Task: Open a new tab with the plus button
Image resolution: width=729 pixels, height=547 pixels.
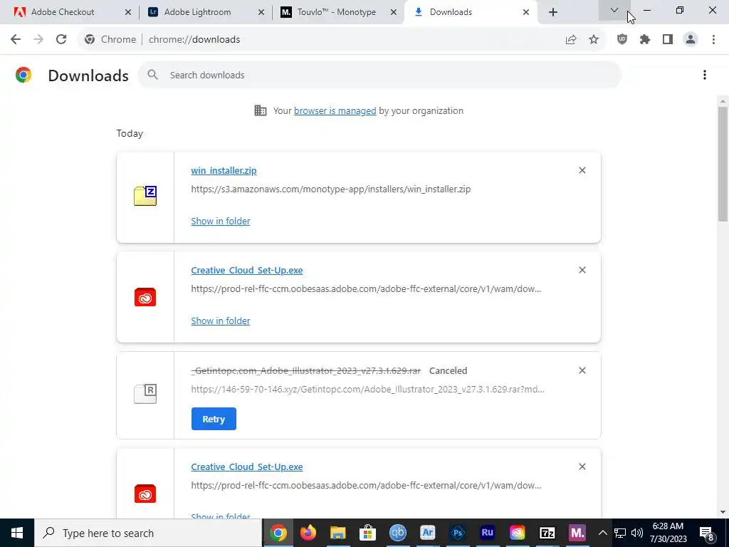Action: coord(552,12)
